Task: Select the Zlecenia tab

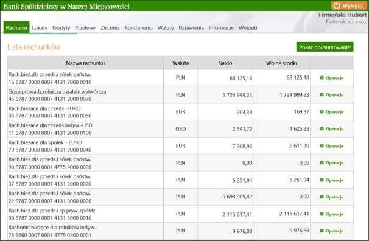Action: click(110, 28)
